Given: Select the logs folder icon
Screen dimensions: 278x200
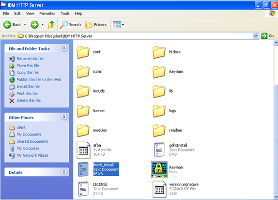Looking at the screenshot, I should tap(159, 111).
